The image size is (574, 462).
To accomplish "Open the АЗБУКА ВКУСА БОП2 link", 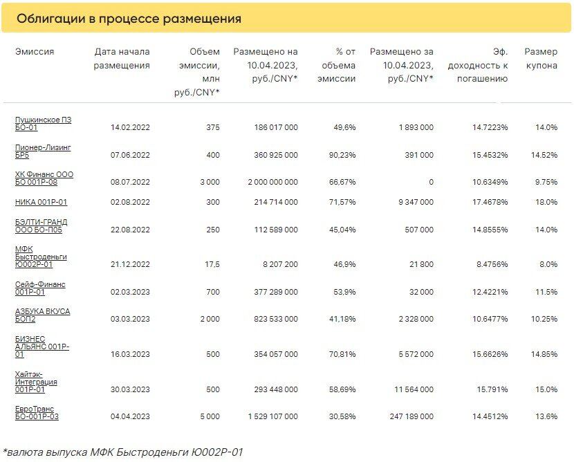I will [x=42, y=315].
